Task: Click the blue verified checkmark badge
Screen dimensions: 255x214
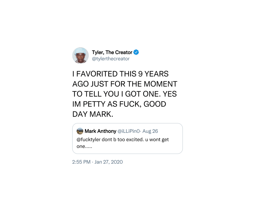Action: (x=136, y=52)
